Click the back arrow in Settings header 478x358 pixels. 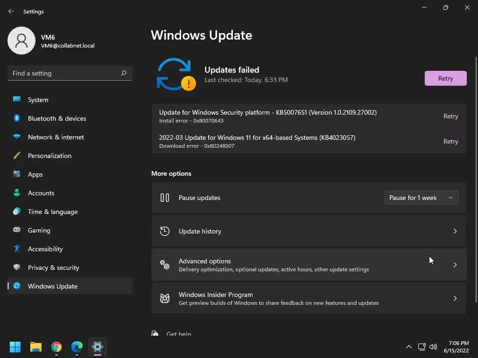pos(11,11)
